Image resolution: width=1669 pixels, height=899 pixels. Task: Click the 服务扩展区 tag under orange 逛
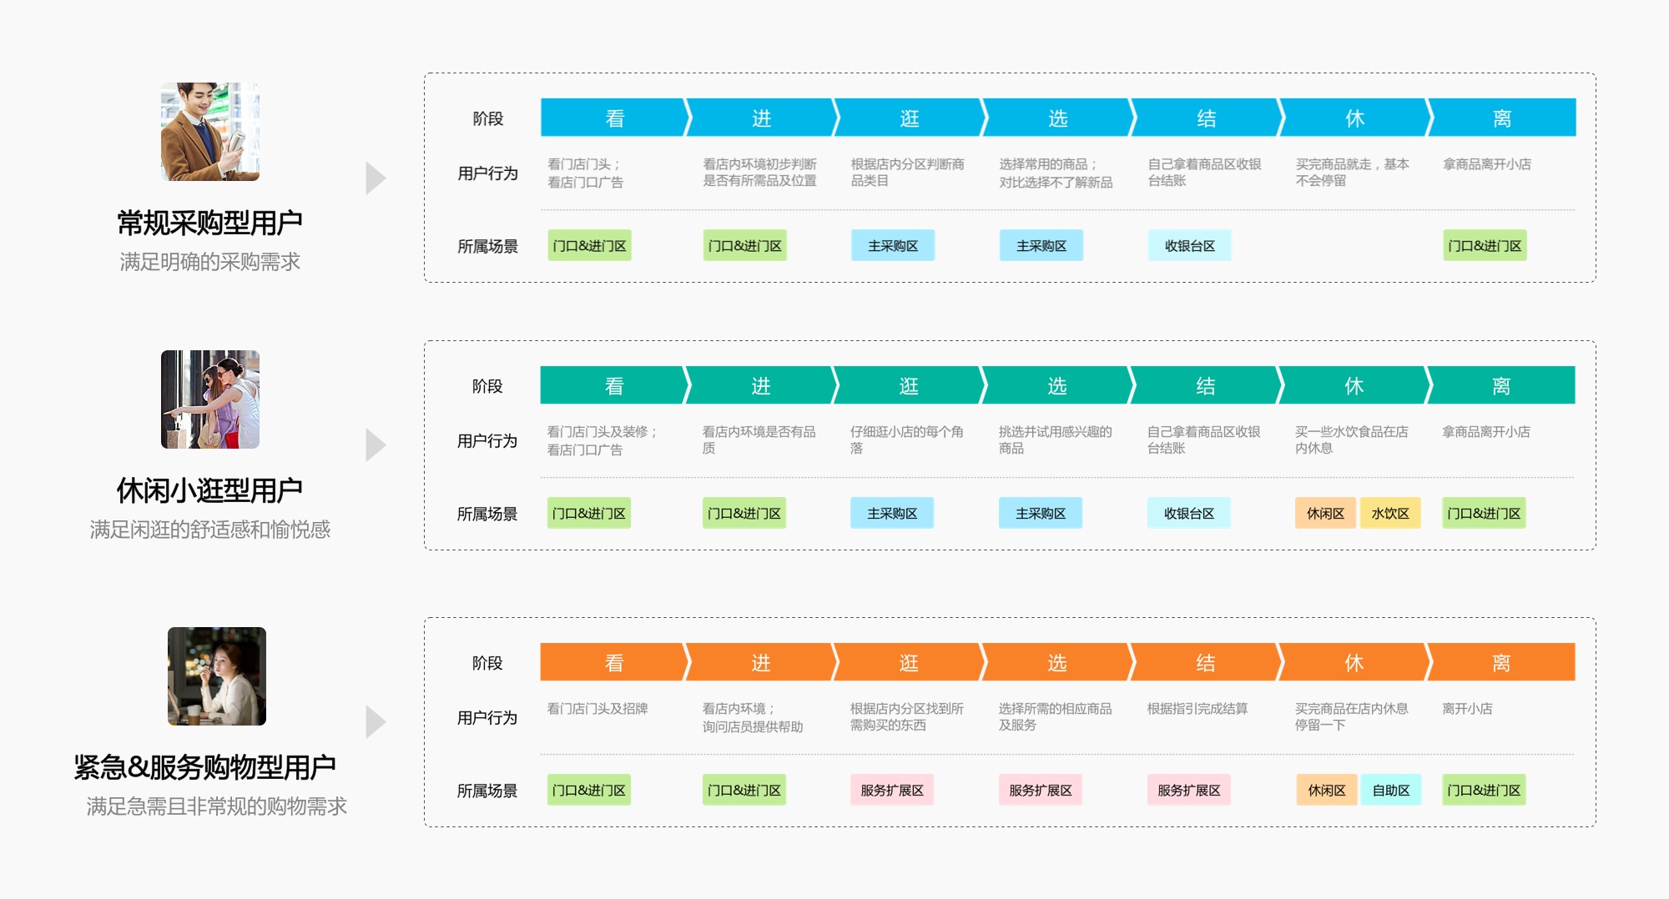point(892,791)
